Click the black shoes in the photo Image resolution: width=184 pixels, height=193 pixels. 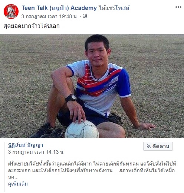coord(47,131)
